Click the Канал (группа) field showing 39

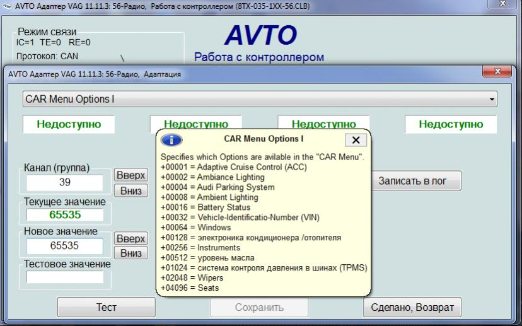click(x=65, y=182)
